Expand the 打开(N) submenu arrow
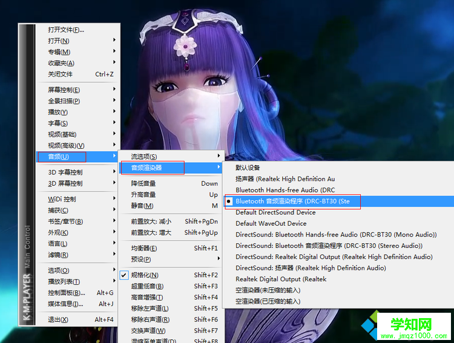 click(114, 40)
